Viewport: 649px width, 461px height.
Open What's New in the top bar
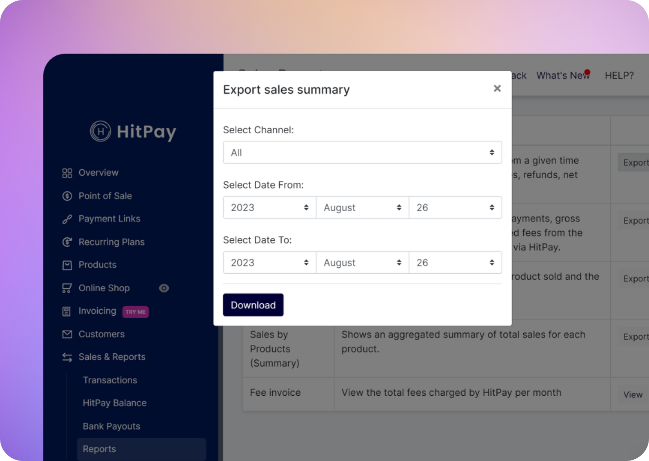point(563,76)
